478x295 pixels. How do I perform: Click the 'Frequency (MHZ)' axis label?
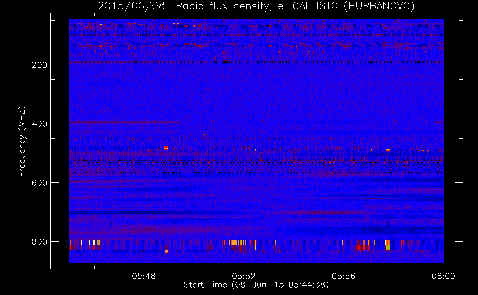pyautogui.click(x=22, y=142)
